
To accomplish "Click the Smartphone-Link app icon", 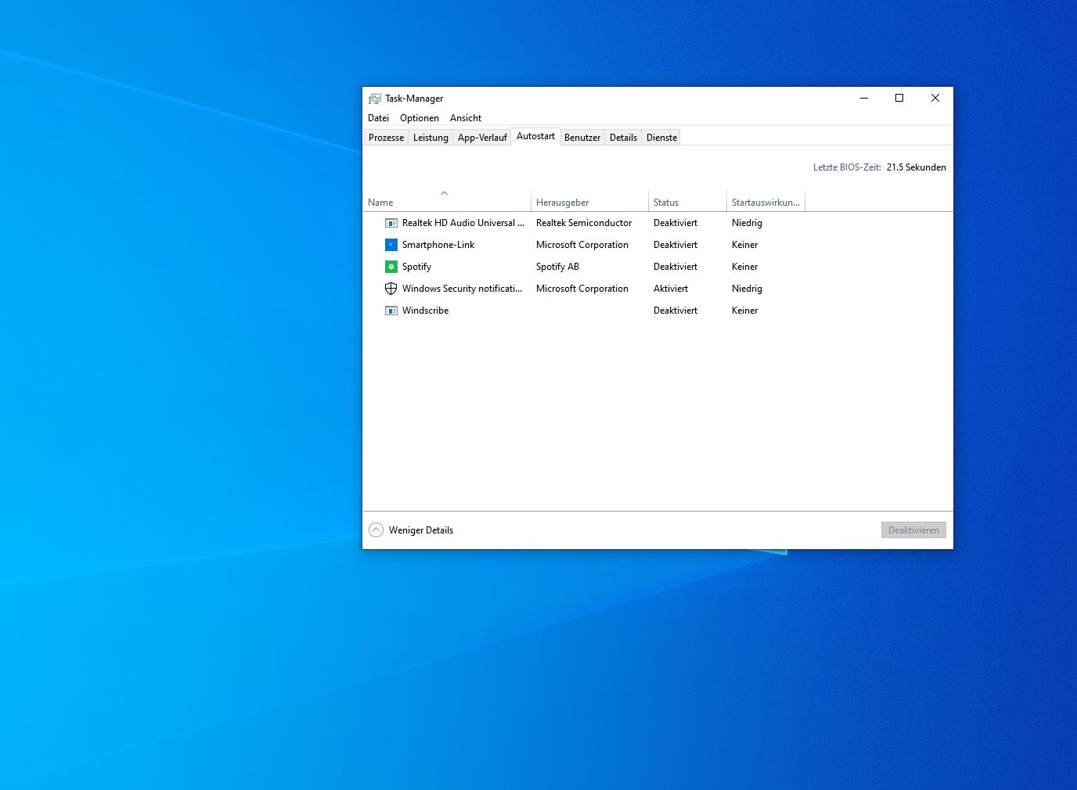I will 391,245.
